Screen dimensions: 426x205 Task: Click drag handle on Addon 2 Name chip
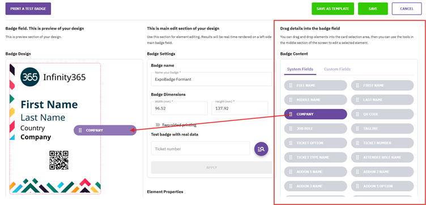357,172
